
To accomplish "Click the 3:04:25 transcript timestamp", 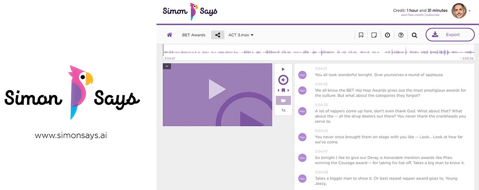I will coord(321,84).
